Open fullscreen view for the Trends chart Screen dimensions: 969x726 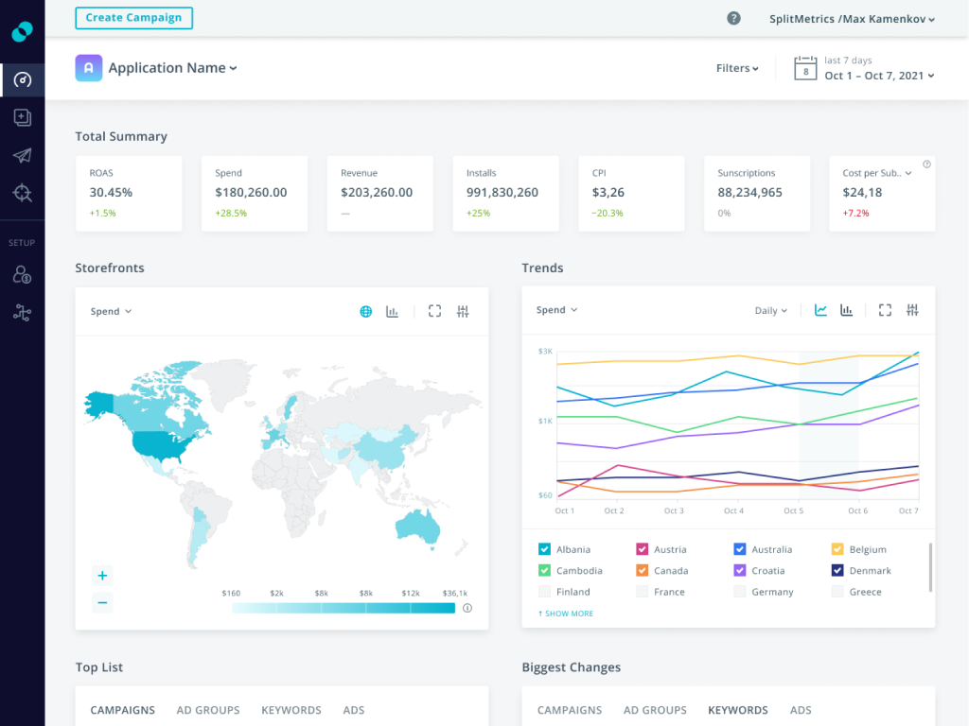click(x=884, y=310)
